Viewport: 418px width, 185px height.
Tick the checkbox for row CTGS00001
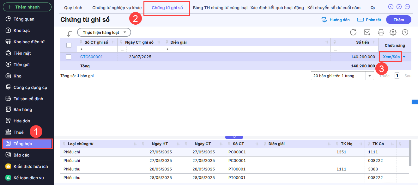[x=69, y=57]
